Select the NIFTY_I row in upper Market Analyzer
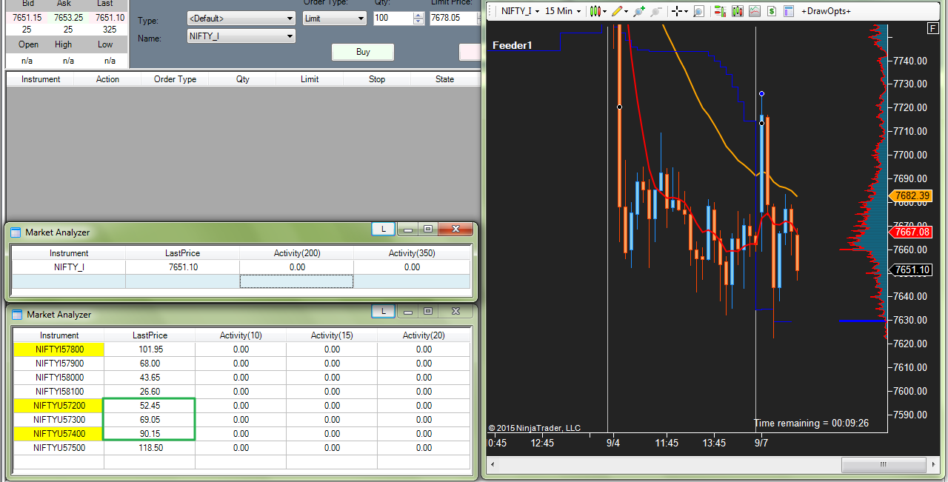 pyautogui.click(x=241, y=267)
